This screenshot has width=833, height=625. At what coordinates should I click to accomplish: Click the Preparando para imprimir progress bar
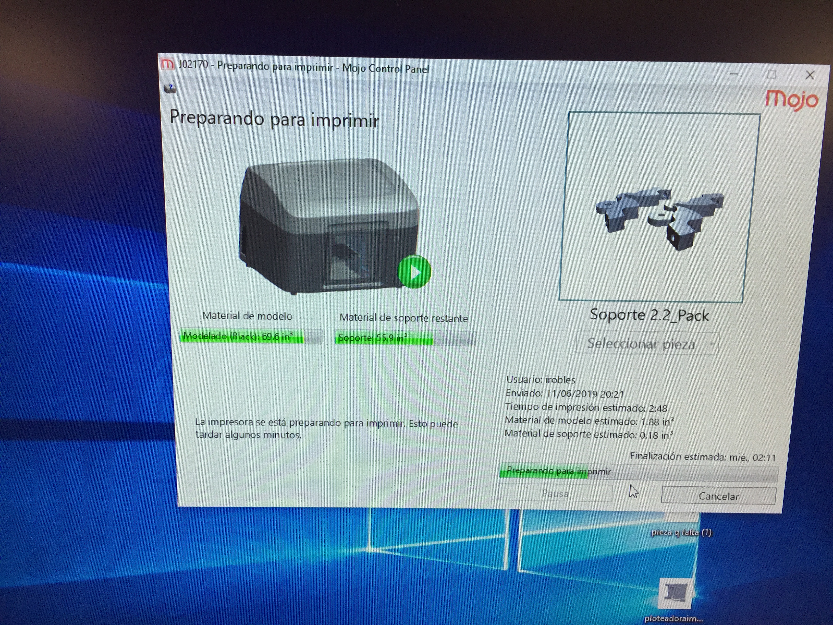click(638, 472)
